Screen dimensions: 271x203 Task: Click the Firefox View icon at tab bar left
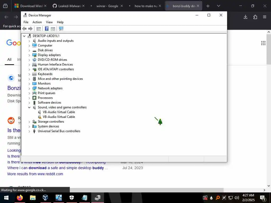[x=5, y=6]
